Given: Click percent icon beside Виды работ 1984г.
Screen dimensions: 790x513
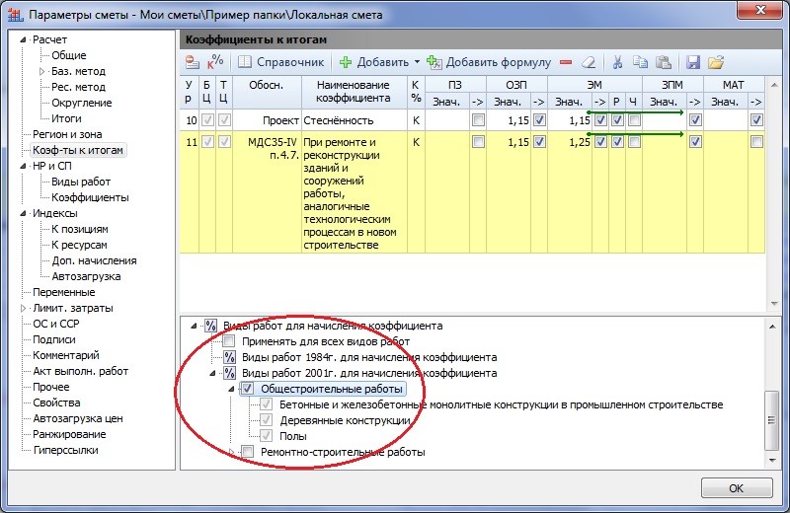Looking at the screenshot, I should [x=229, y=357].
